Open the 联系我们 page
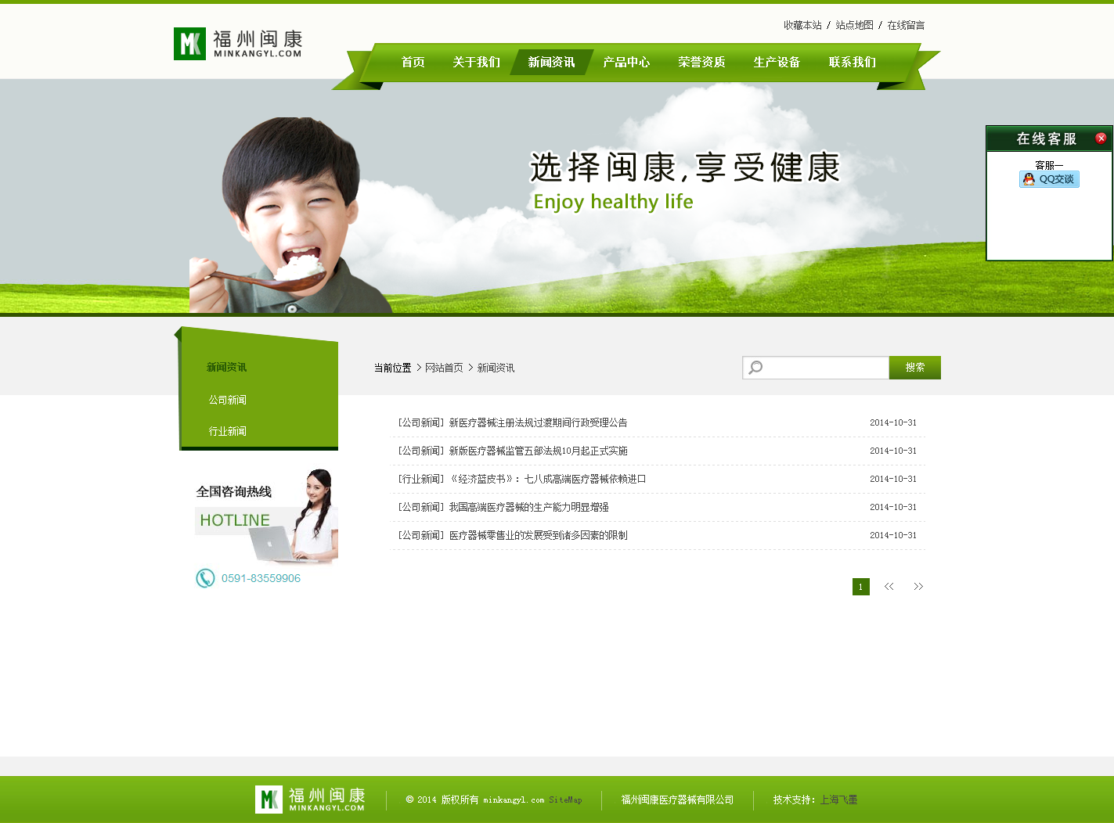 [x=852, y=63]
